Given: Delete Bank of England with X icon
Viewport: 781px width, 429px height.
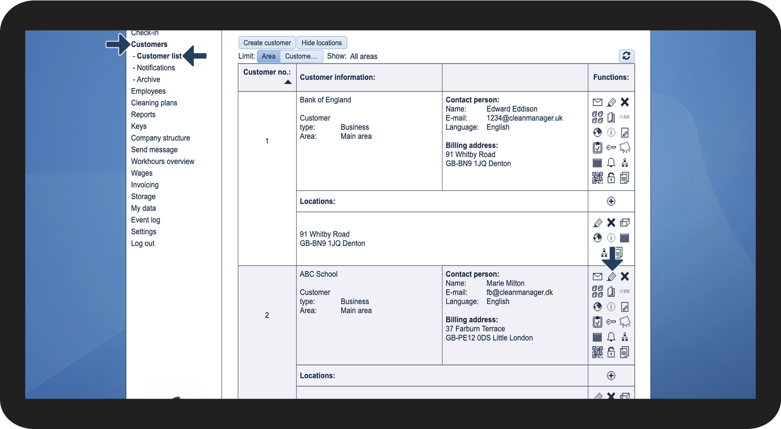Looking at the screenshot, I should point(625,102).
